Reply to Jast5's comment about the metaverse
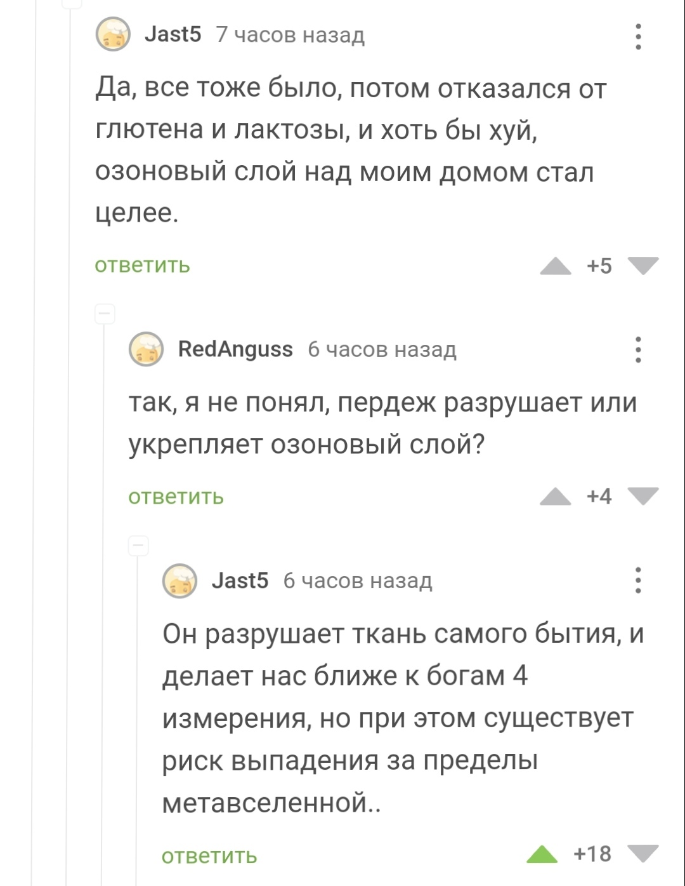Screen dimensions: 685x886 coord(209,856)
